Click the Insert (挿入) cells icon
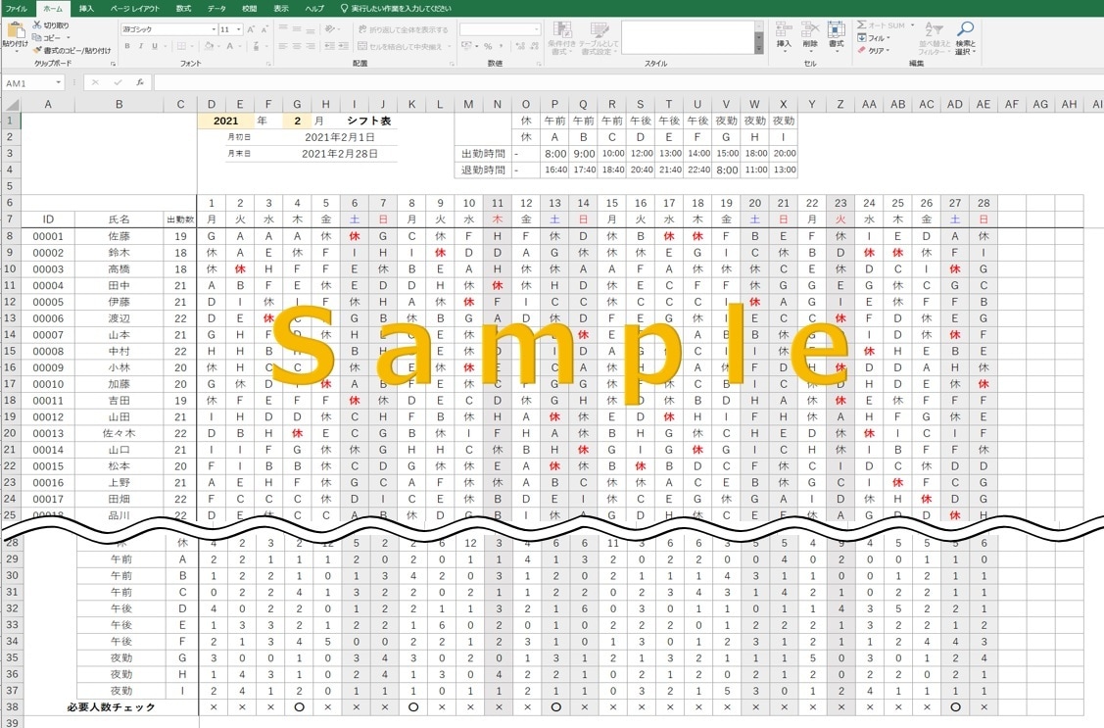This screenshot has height=728, width=1104. [x=783, y=29]
